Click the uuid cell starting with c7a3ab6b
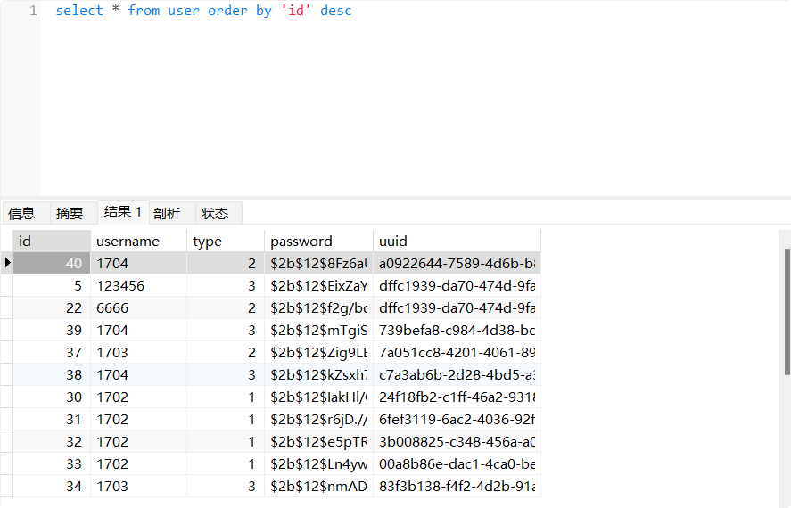 [x=456, y=375]
